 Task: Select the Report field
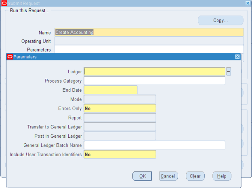pos(120,118)
